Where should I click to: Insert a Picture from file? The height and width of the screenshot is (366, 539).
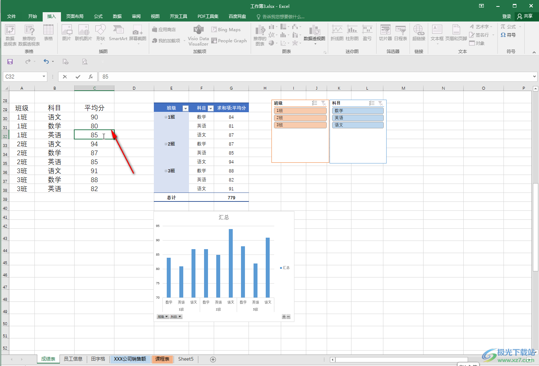point(67,33)
